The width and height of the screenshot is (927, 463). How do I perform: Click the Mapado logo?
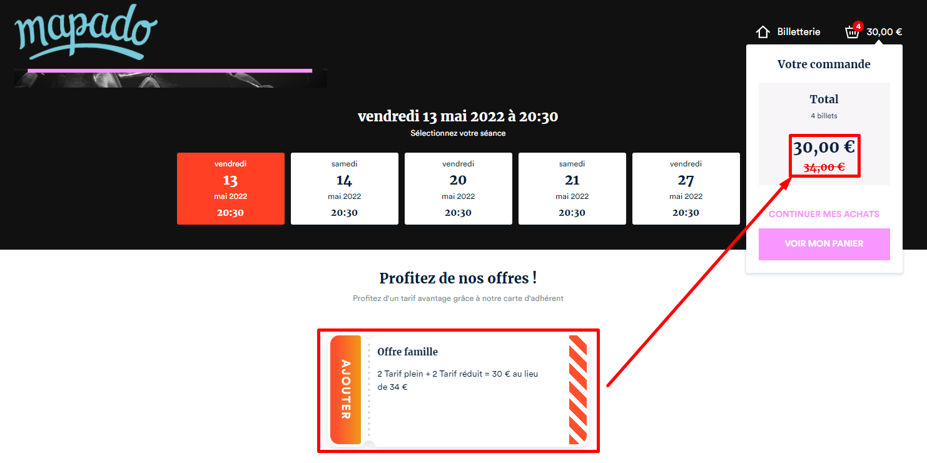coord(86,33)
